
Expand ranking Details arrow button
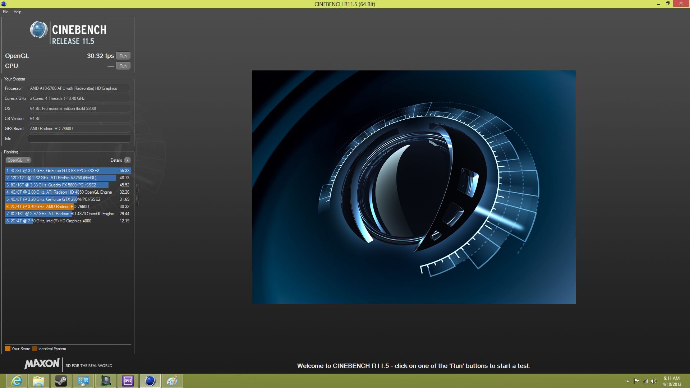coord(128,160)
